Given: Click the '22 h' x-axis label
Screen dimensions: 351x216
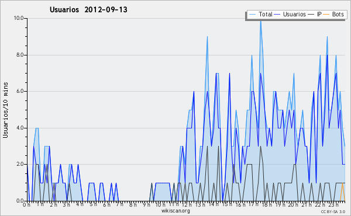Looking at the screenshot, I should pos(319,204).
